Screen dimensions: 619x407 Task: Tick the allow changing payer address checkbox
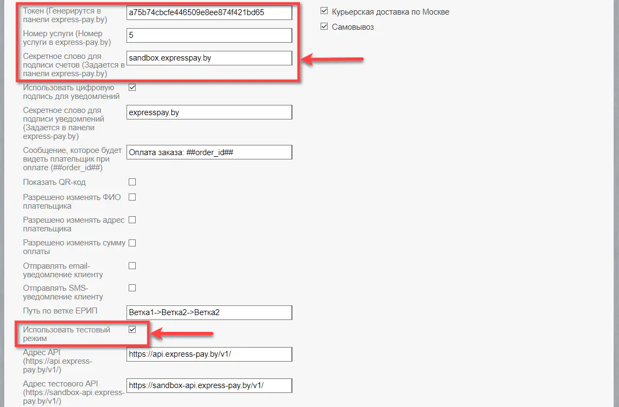click(x=132, y=220)
